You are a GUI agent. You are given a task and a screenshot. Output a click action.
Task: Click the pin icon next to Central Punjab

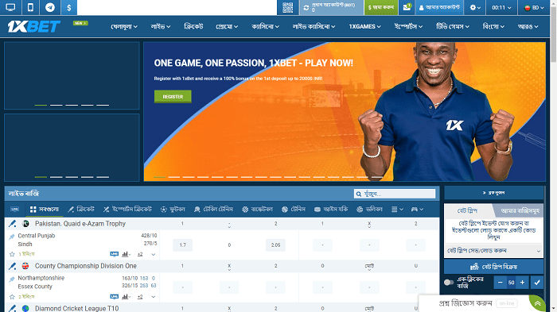tap(12, 237)
